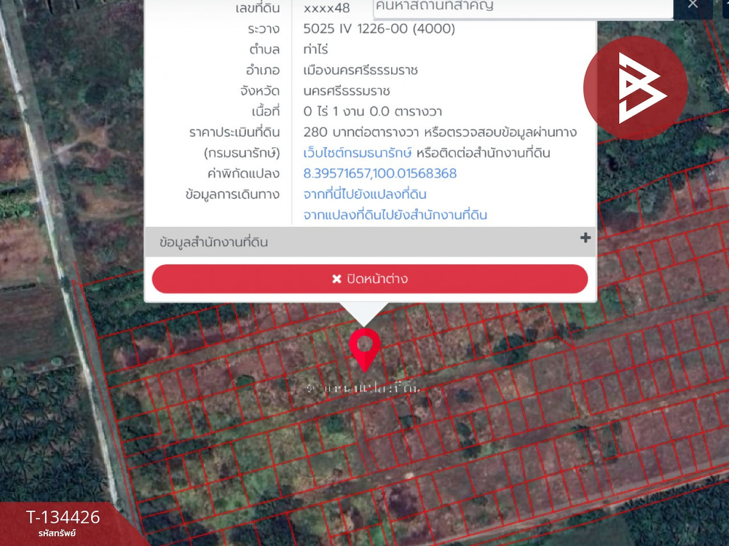
Task: Click the X icon in the top-right corner
Action: (x=693, y=5)
